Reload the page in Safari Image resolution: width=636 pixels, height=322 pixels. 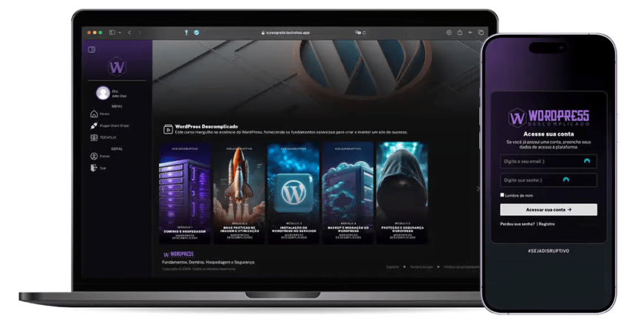[x=364, y=32]
